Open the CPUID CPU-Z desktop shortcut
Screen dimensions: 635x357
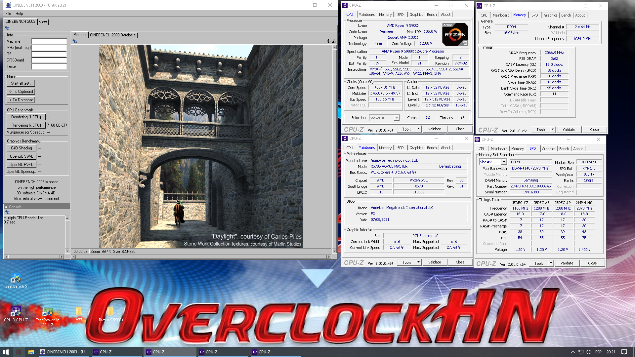16,314
